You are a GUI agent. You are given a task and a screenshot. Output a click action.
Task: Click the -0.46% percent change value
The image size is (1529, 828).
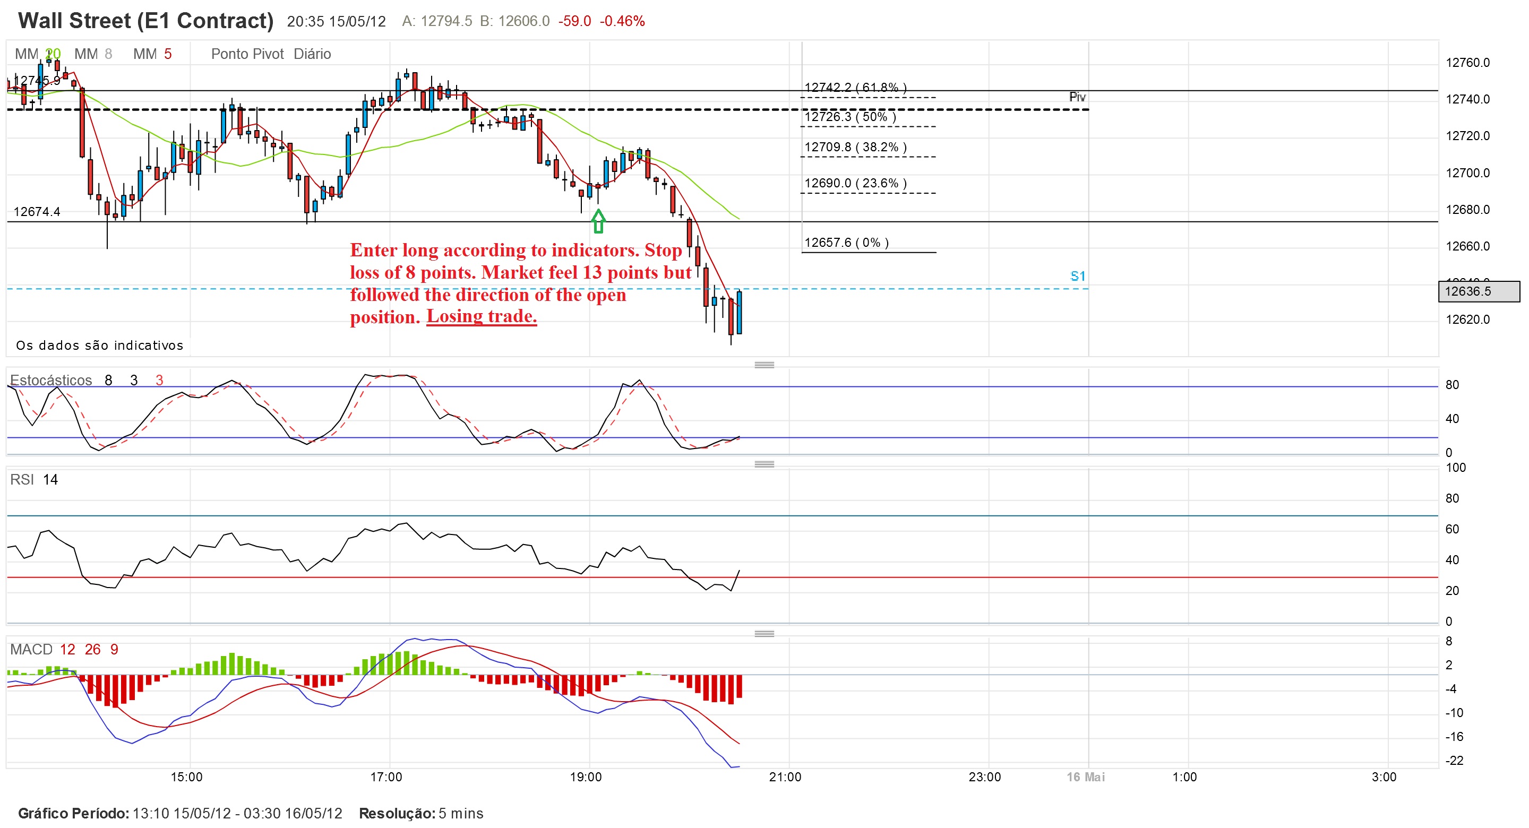point(622,21)
